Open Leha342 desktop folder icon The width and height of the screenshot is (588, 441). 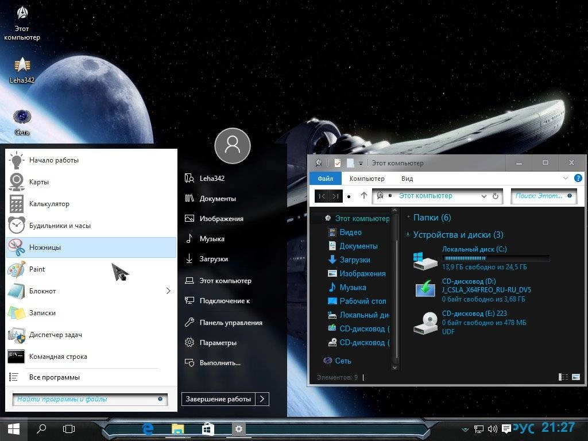point(22,71)
